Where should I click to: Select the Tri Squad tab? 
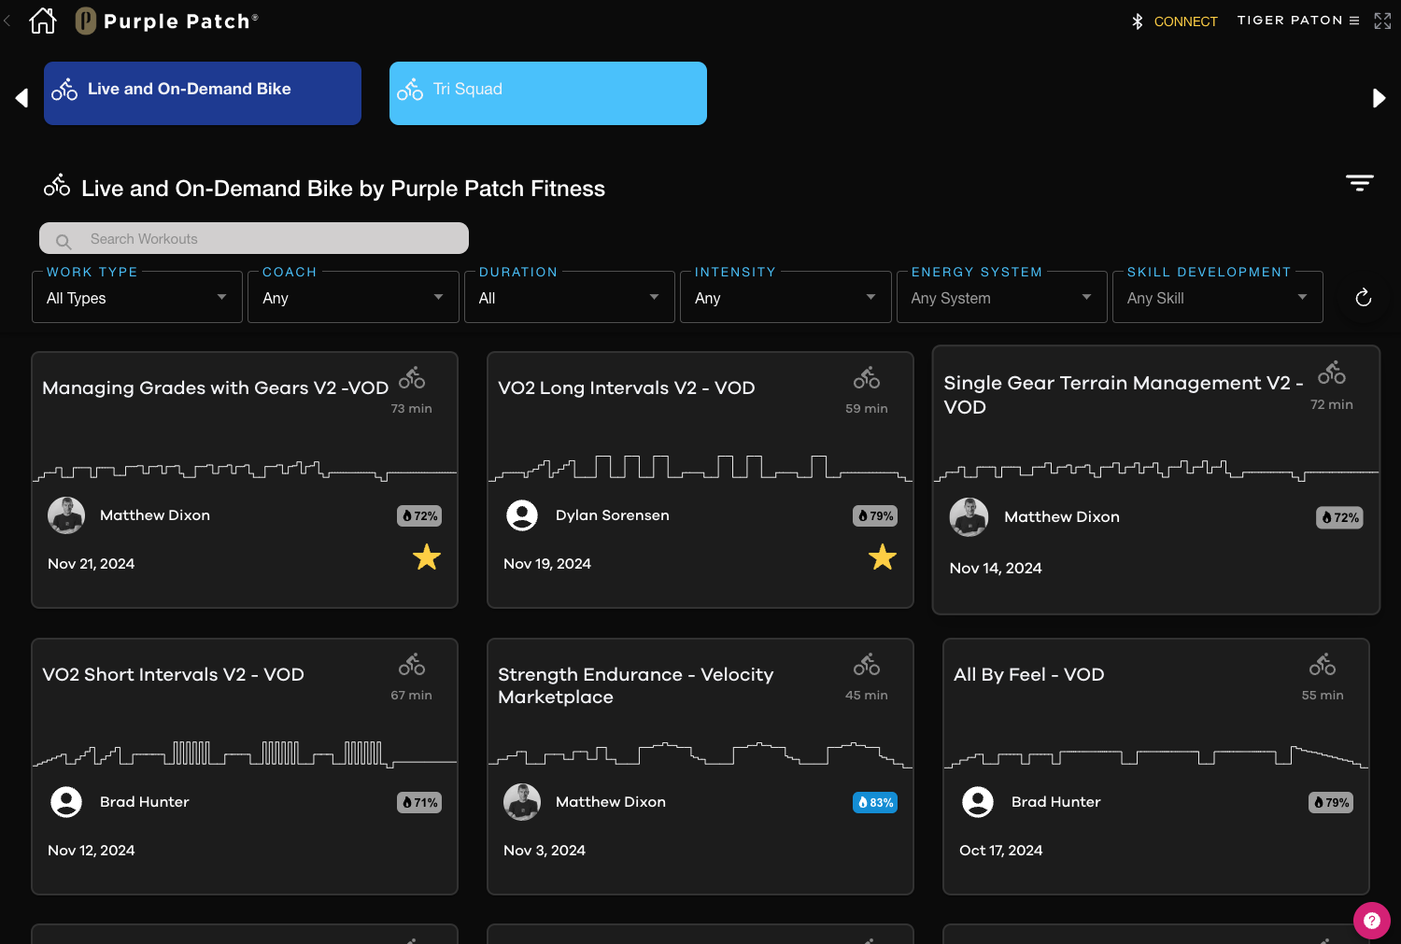548,93
